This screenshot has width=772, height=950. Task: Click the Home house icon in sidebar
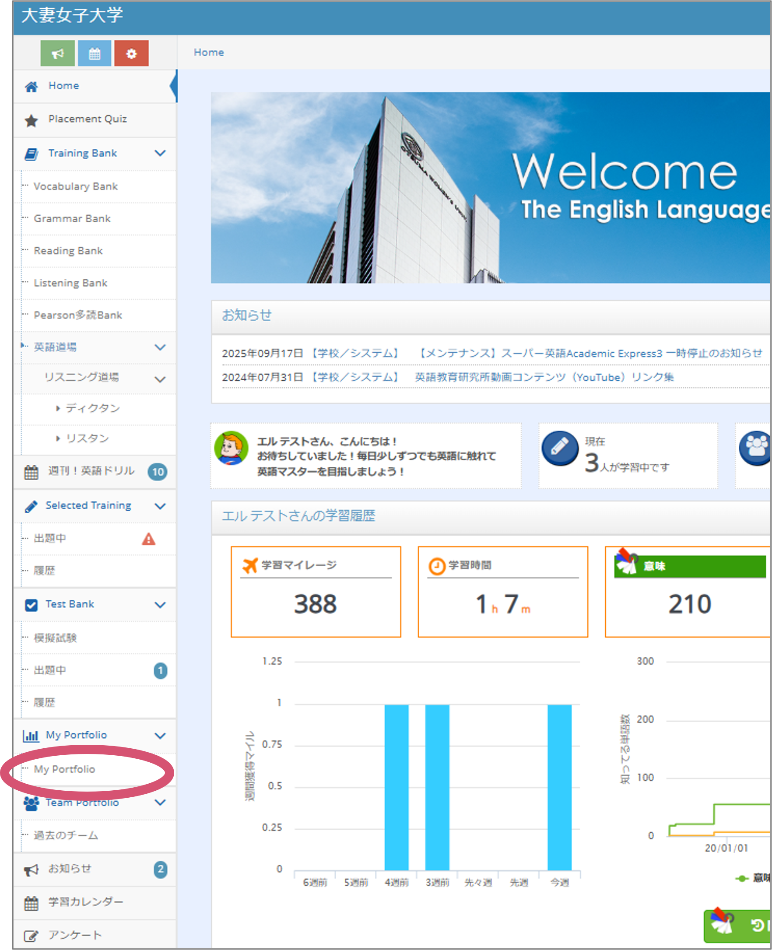coord(31,86)
